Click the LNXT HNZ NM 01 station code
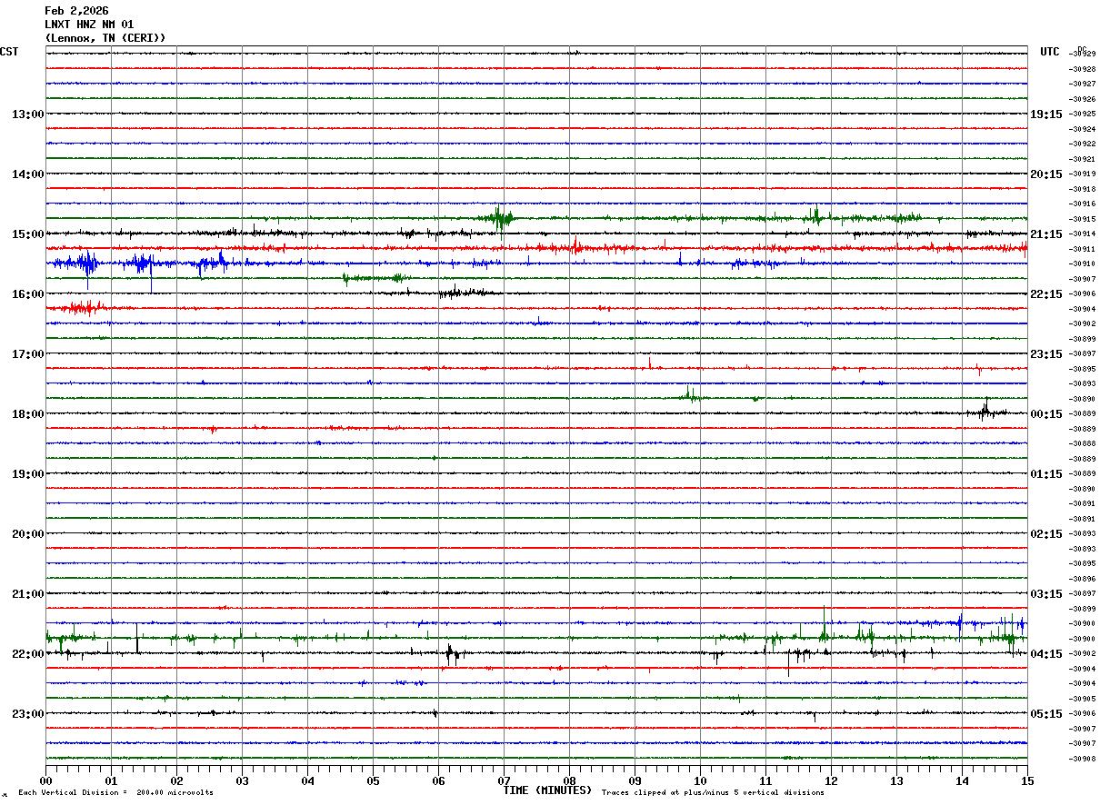1100x805 pixels. click(89, 25)
